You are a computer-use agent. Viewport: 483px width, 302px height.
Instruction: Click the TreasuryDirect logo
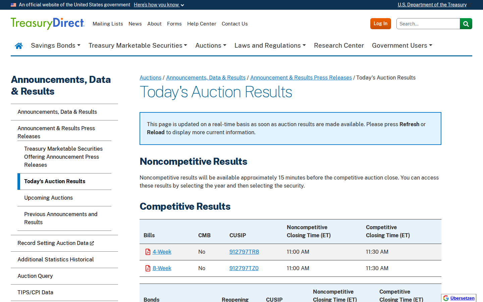click(48, 23)
